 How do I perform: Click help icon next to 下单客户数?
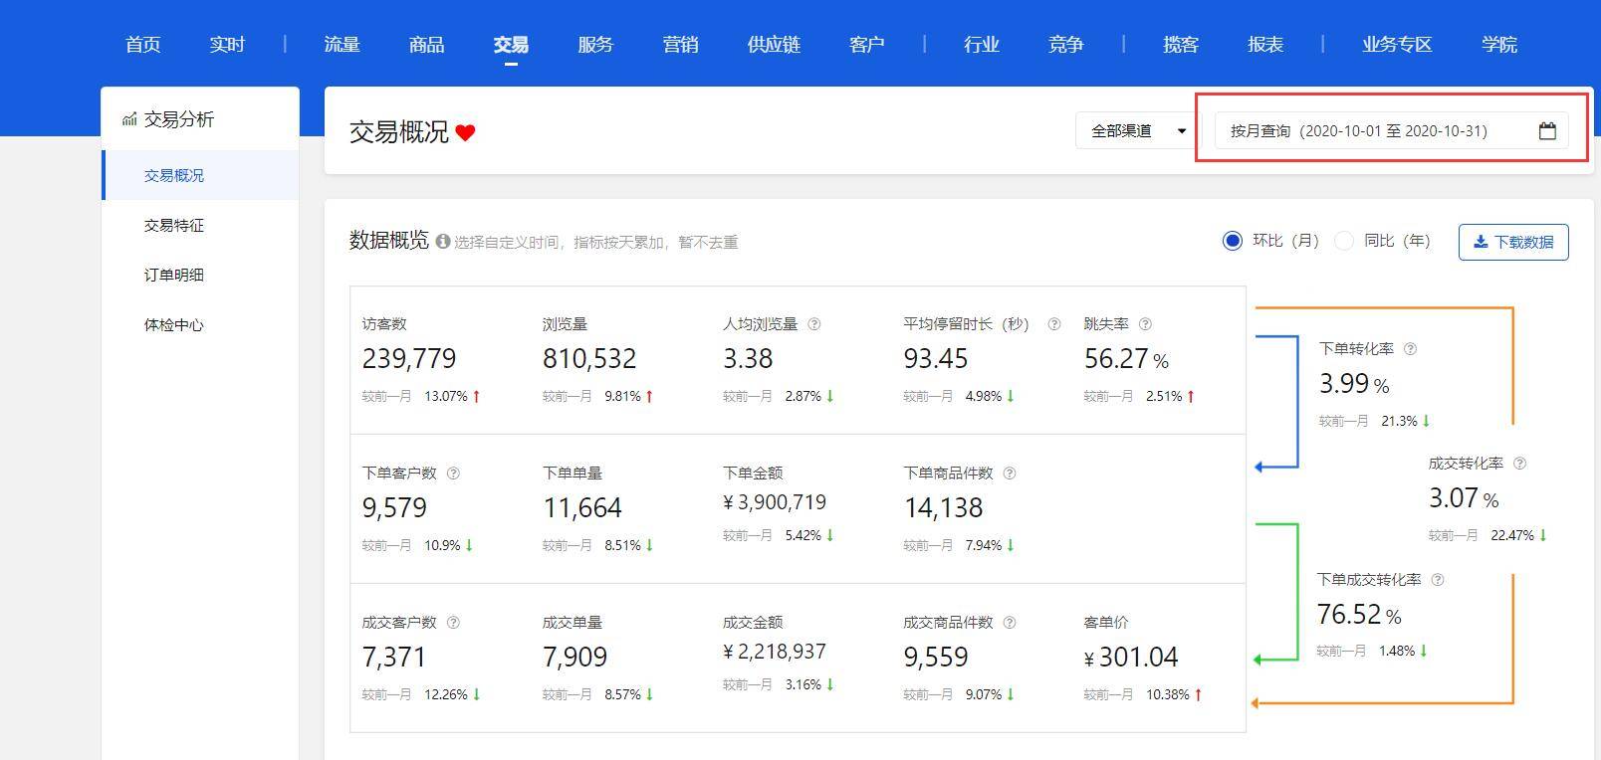click(x=453, y=474)
